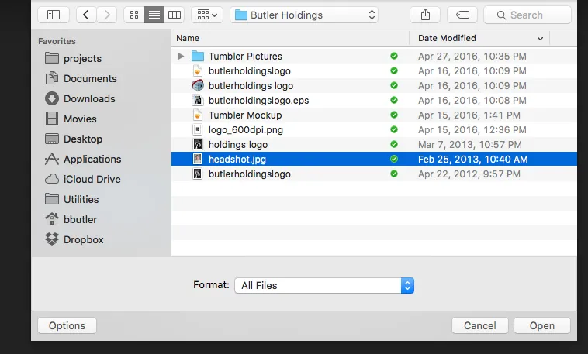Select the Tumbler Pictures folder row
The image size is (588, 354).
tap(374, 57)
